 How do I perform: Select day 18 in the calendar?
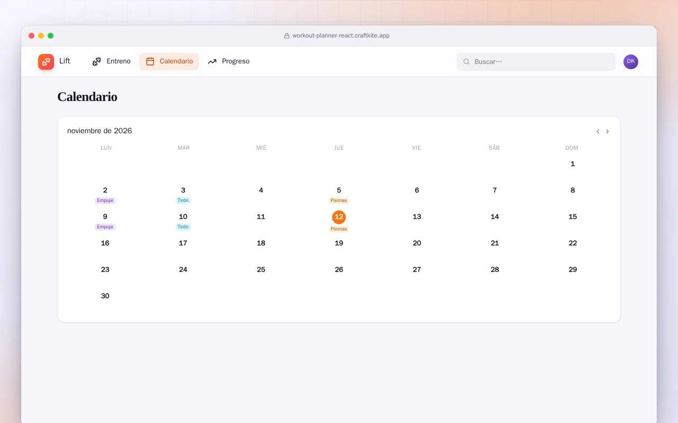(x=261, y=243)
